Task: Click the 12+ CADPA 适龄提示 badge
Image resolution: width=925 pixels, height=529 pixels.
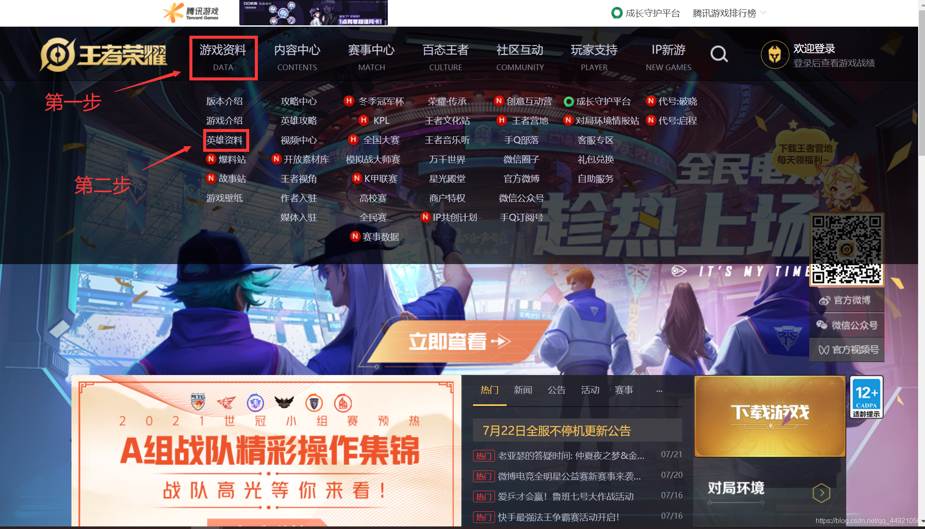Action: [866, 397]
